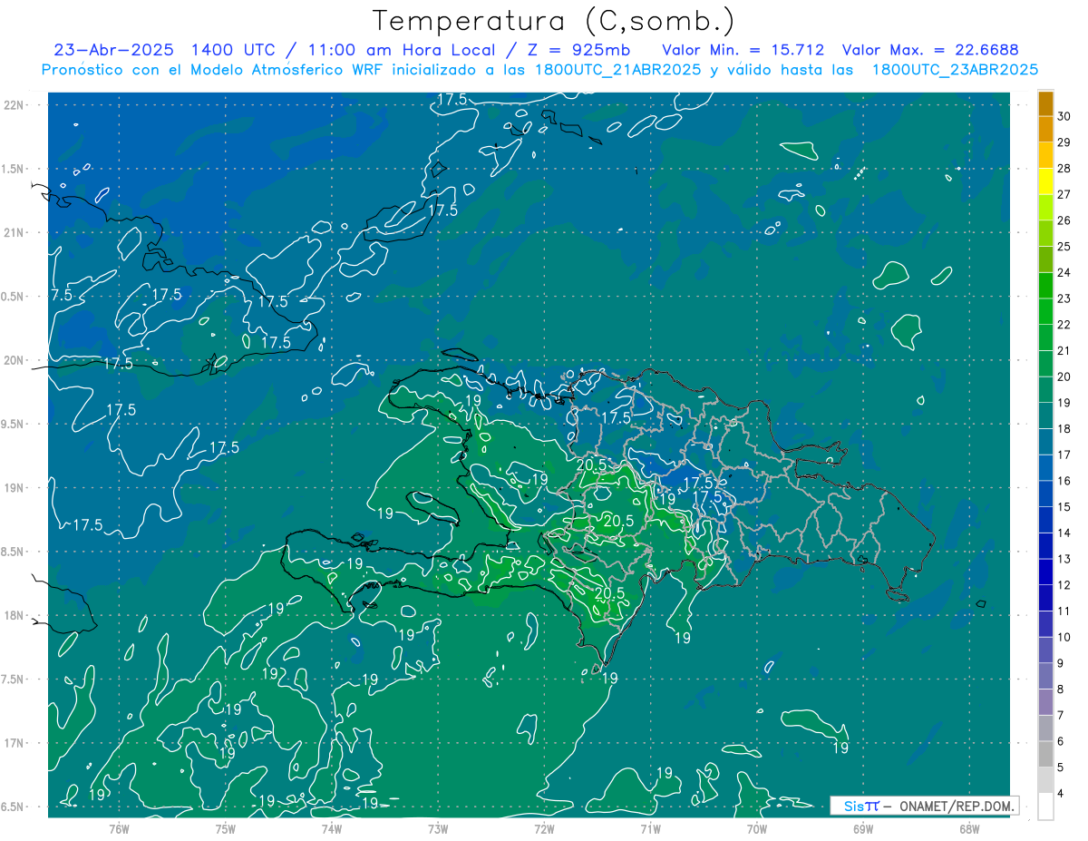The image size is (1088, 841).
Task: Click "Valor Max. = 22.6688" text
Action: pyautogui.click(x=930, y=50)
